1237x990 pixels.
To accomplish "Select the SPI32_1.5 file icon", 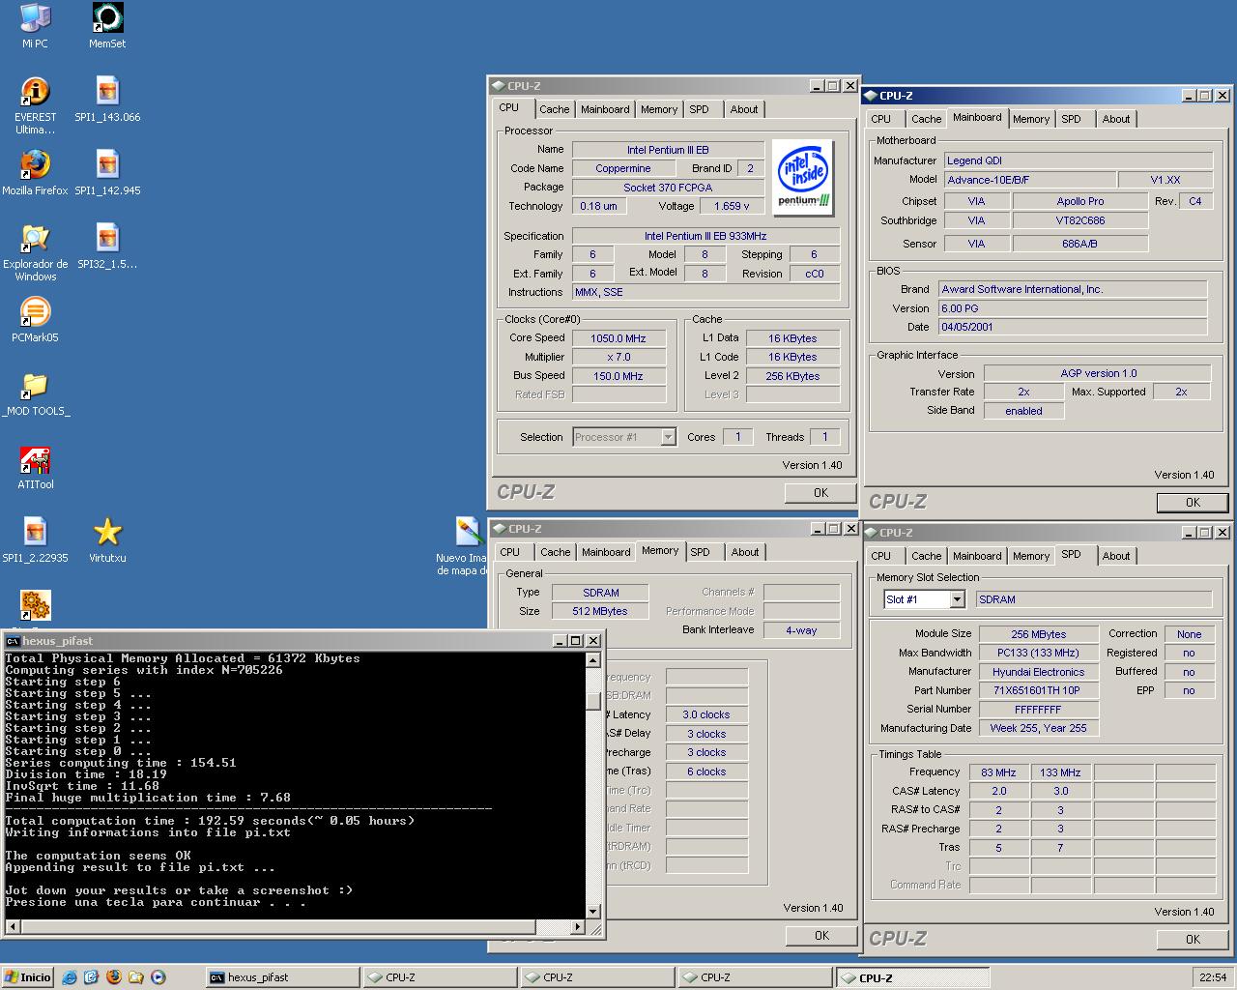I will point(107,238).
